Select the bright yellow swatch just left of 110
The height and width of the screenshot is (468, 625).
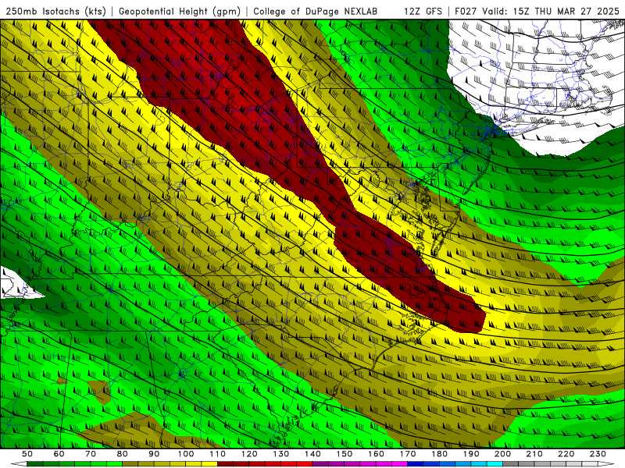pyautogui.click(x=209, y=463)
